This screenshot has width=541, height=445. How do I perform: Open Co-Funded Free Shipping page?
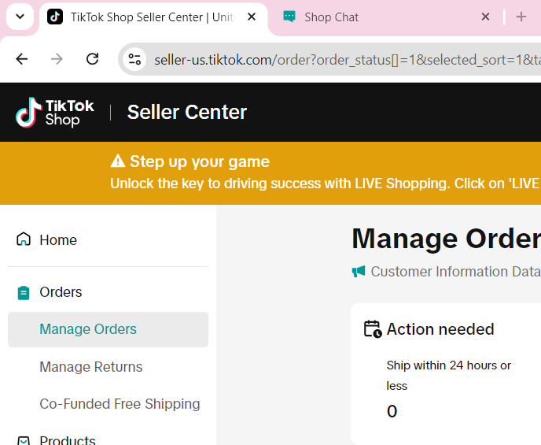pyautogui.click(x=120, y=404)
